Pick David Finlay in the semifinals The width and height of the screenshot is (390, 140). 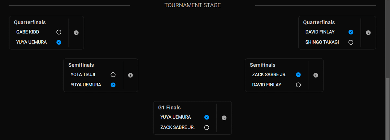(x=298, y=85)
